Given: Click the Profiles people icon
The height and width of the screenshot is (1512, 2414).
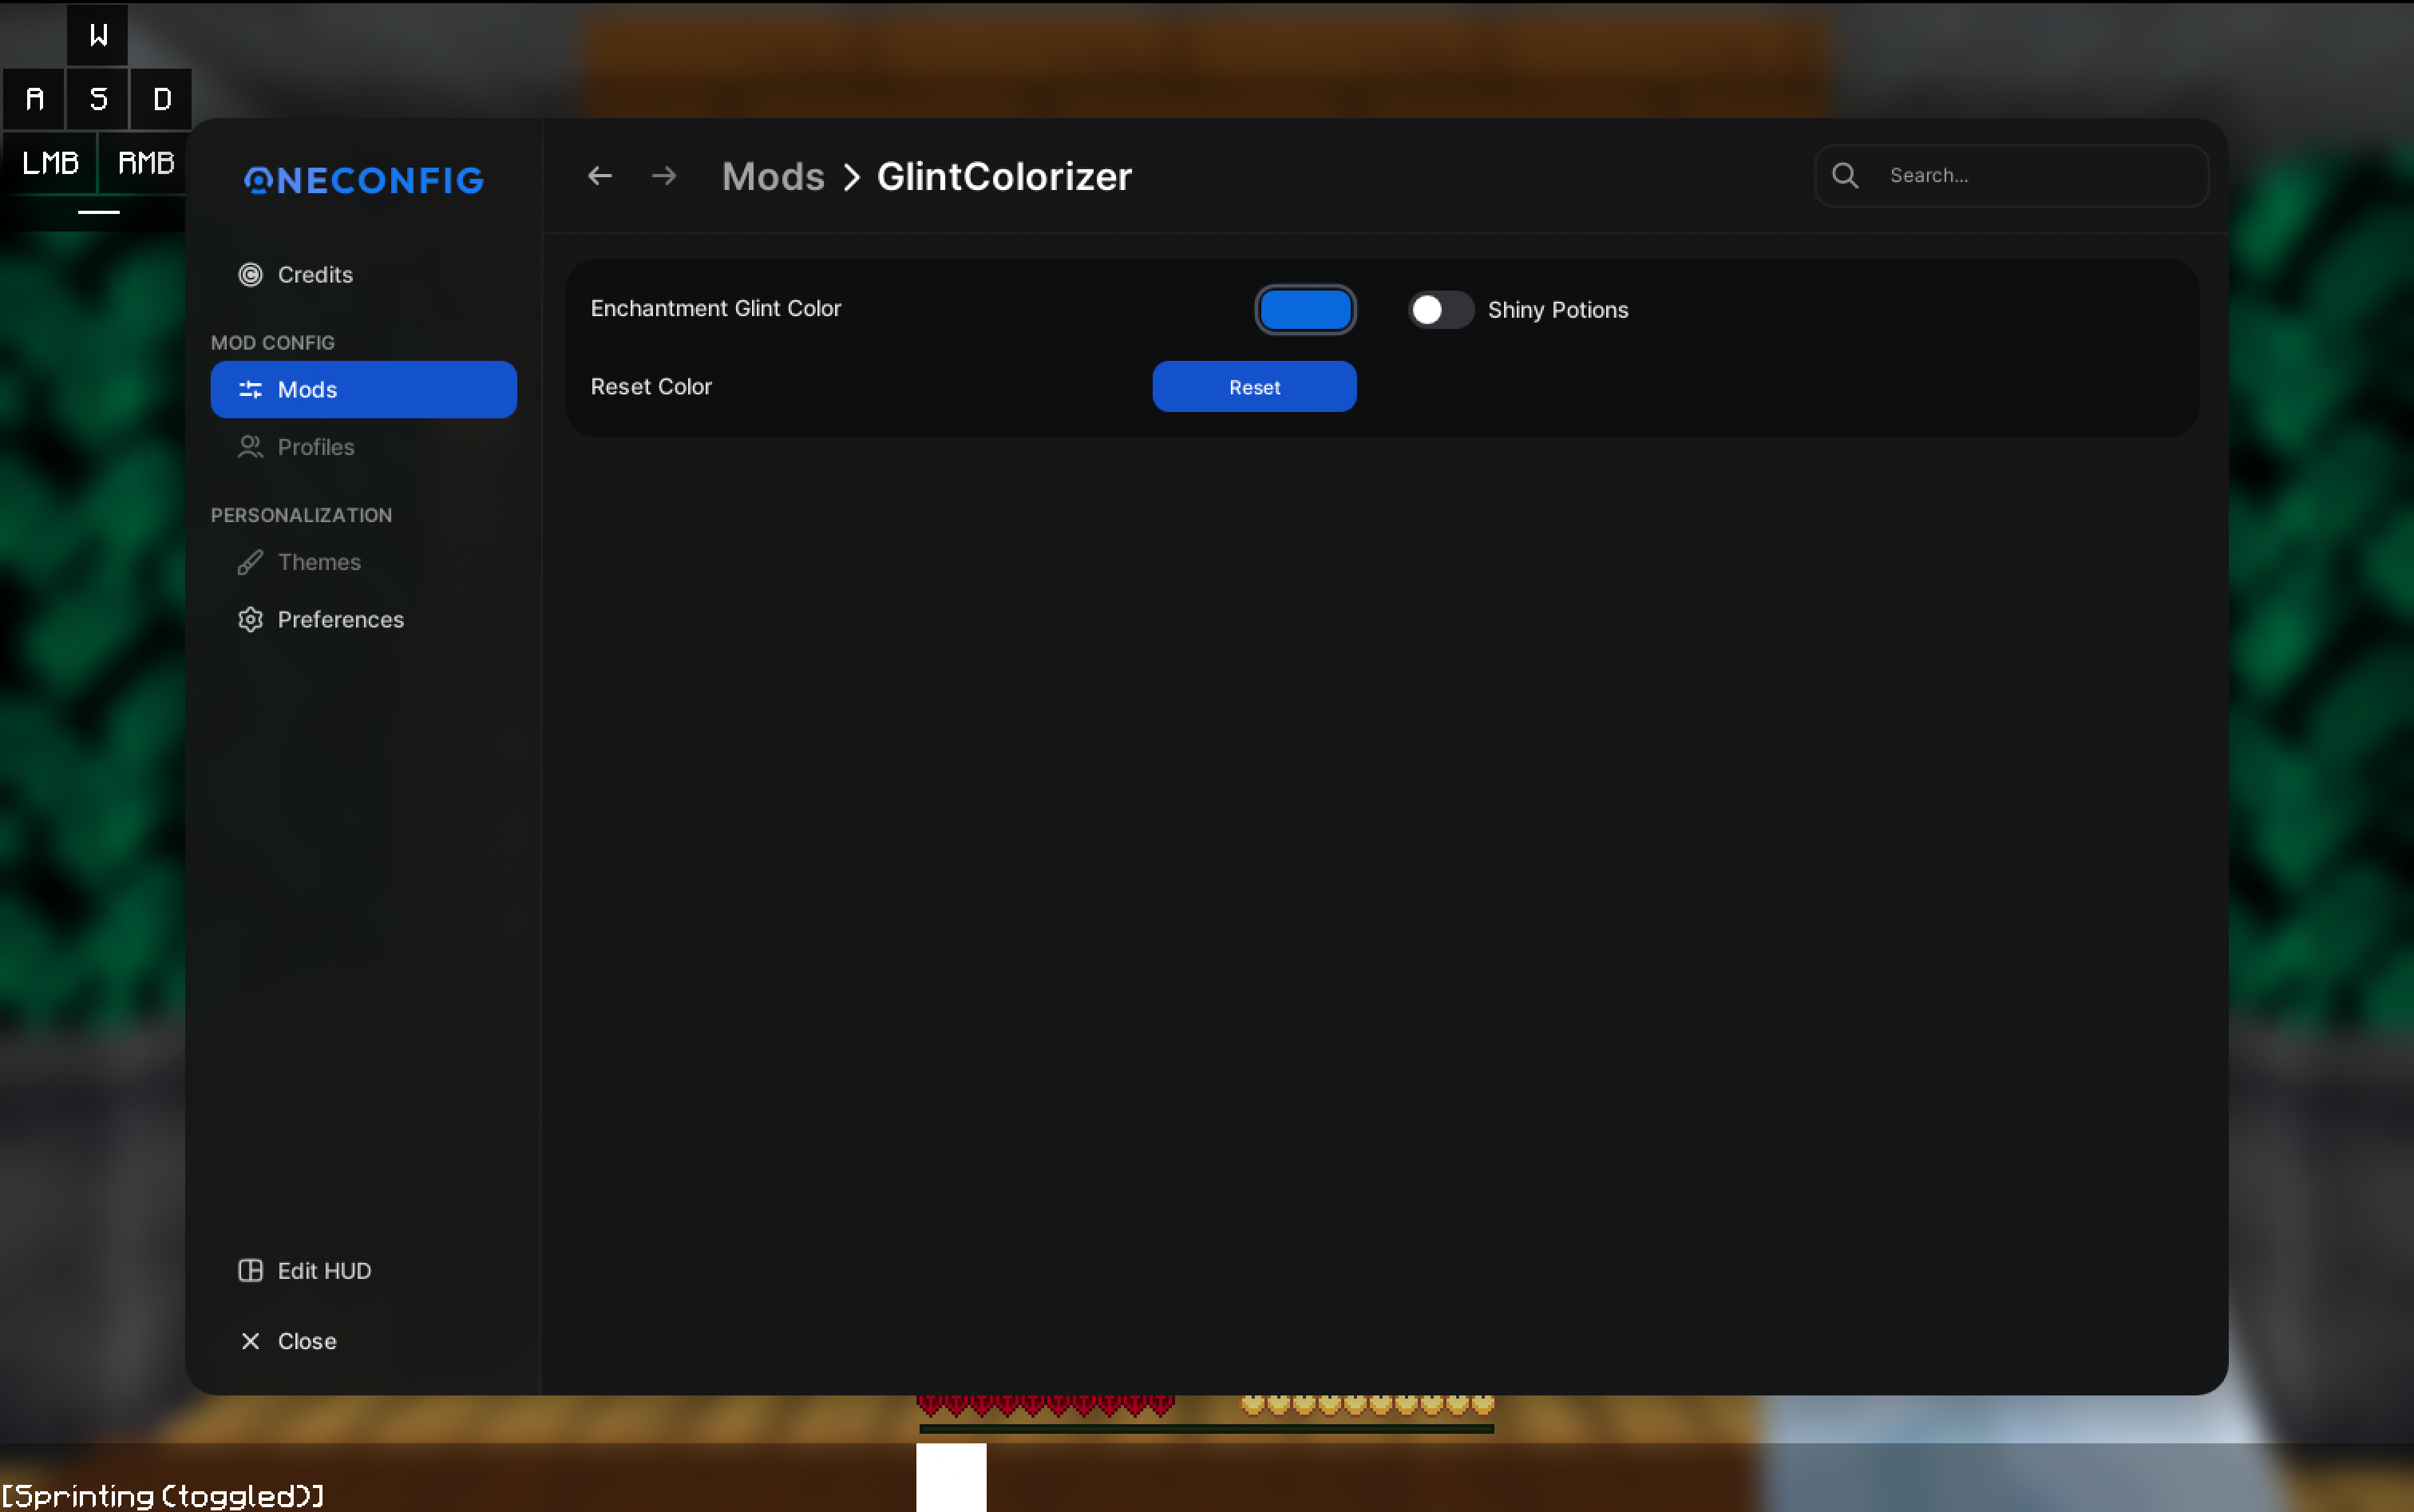Looking at the screenshot, I should (250, 447).
